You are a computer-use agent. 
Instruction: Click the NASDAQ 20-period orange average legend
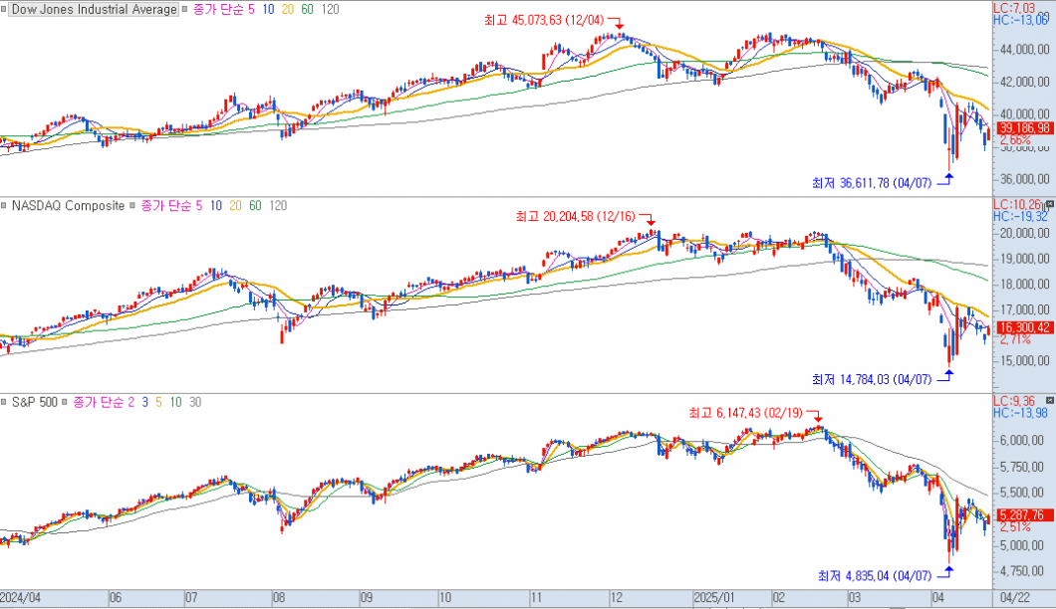(235, 206)
